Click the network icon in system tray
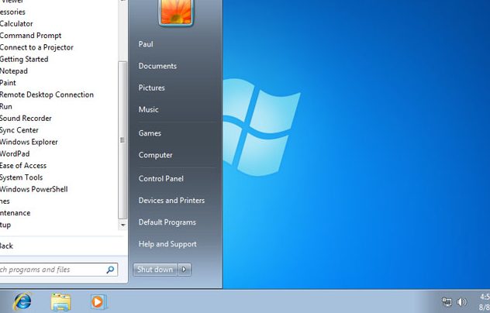This screenshot has height=313, width=490. [447, 301]
